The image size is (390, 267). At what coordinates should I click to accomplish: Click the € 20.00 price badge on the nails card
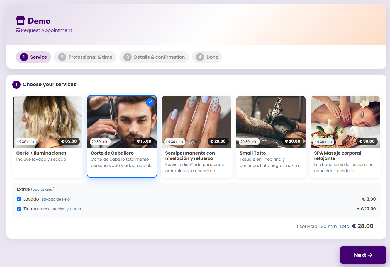coord(218,141)
